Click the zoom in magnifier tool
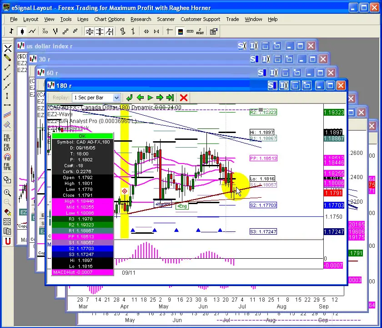Viewport: 382px width, 328px height. [x=7, y=193]
